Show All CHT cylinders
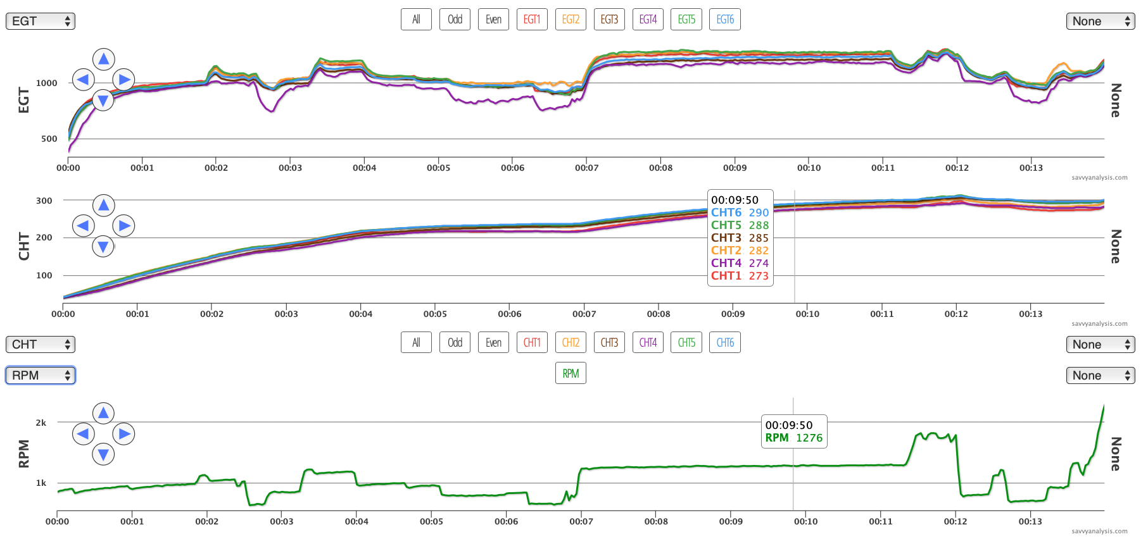 pyautogui.click(x=416, y=343)
